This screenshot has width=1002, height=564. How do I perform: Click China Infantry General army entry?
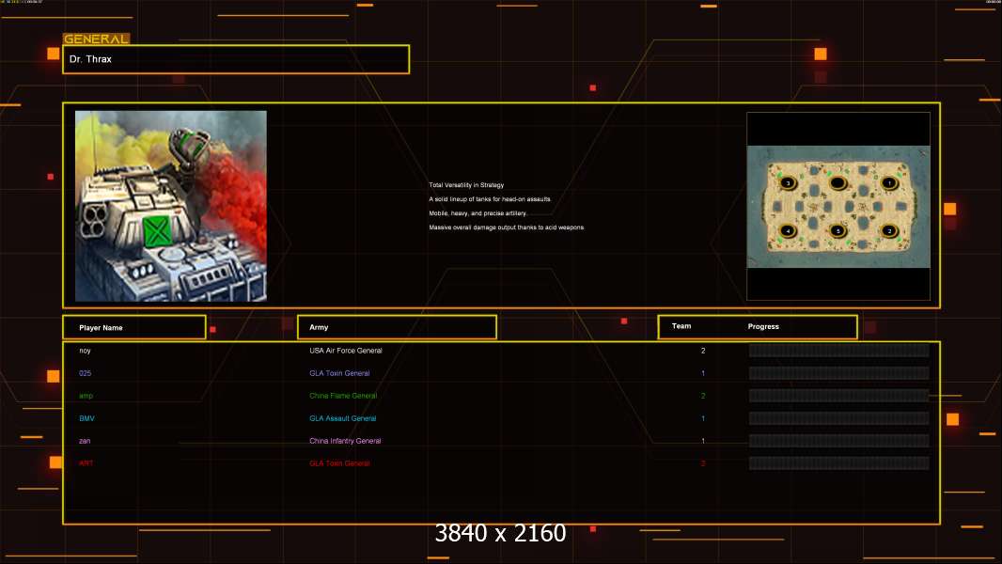pos(345,441)
